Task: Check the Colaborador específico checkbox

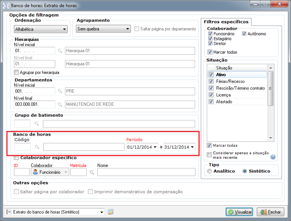Action: point(16,158)
